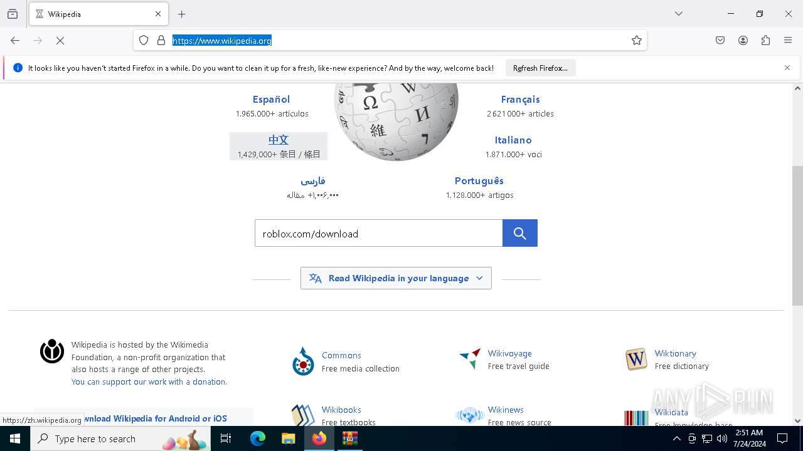This screenshot has height=451, width=803.
Task: Open WinRAR from taskbar
Action: coord(349,439)
